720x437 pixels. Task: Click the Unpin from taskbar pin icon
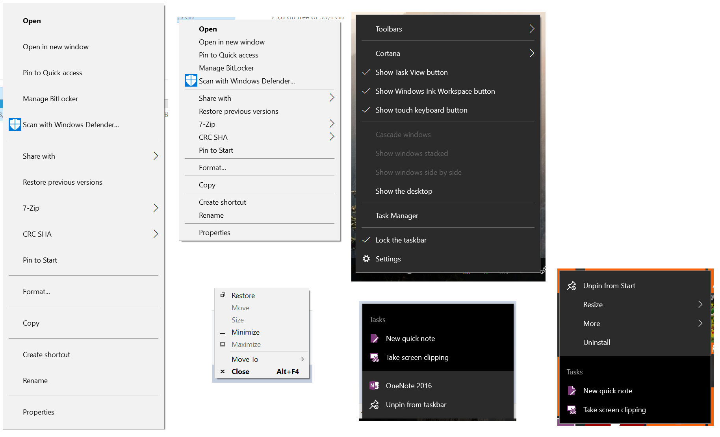point(374,404)
